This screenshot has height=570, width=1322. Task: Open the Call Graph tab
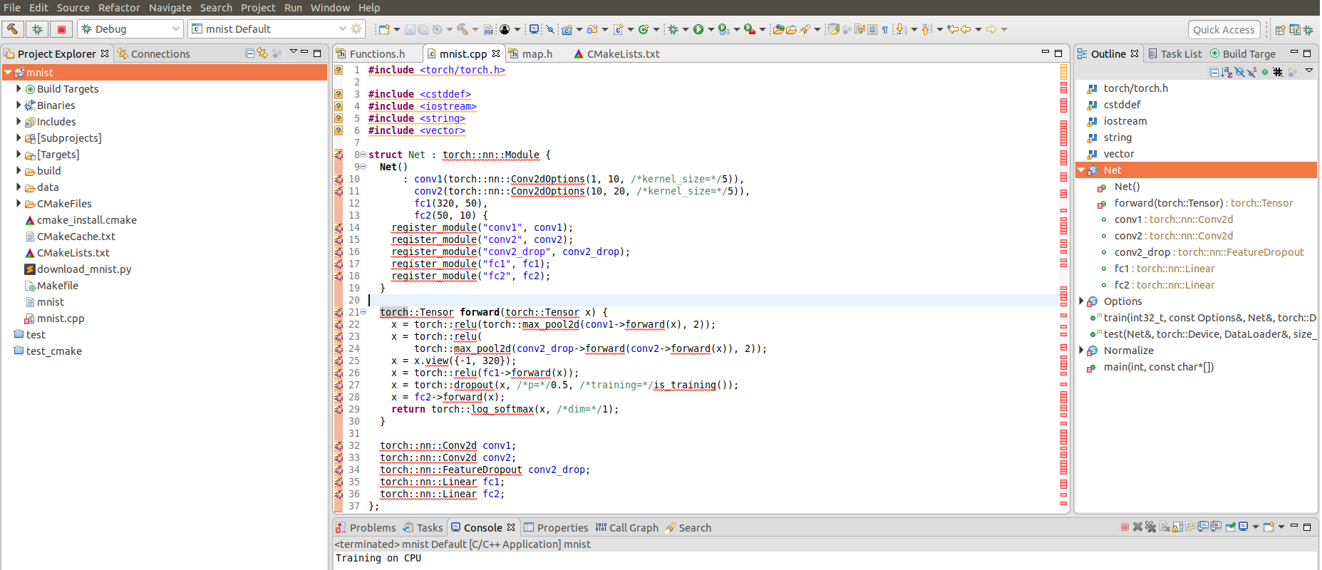tap(626, 527)
